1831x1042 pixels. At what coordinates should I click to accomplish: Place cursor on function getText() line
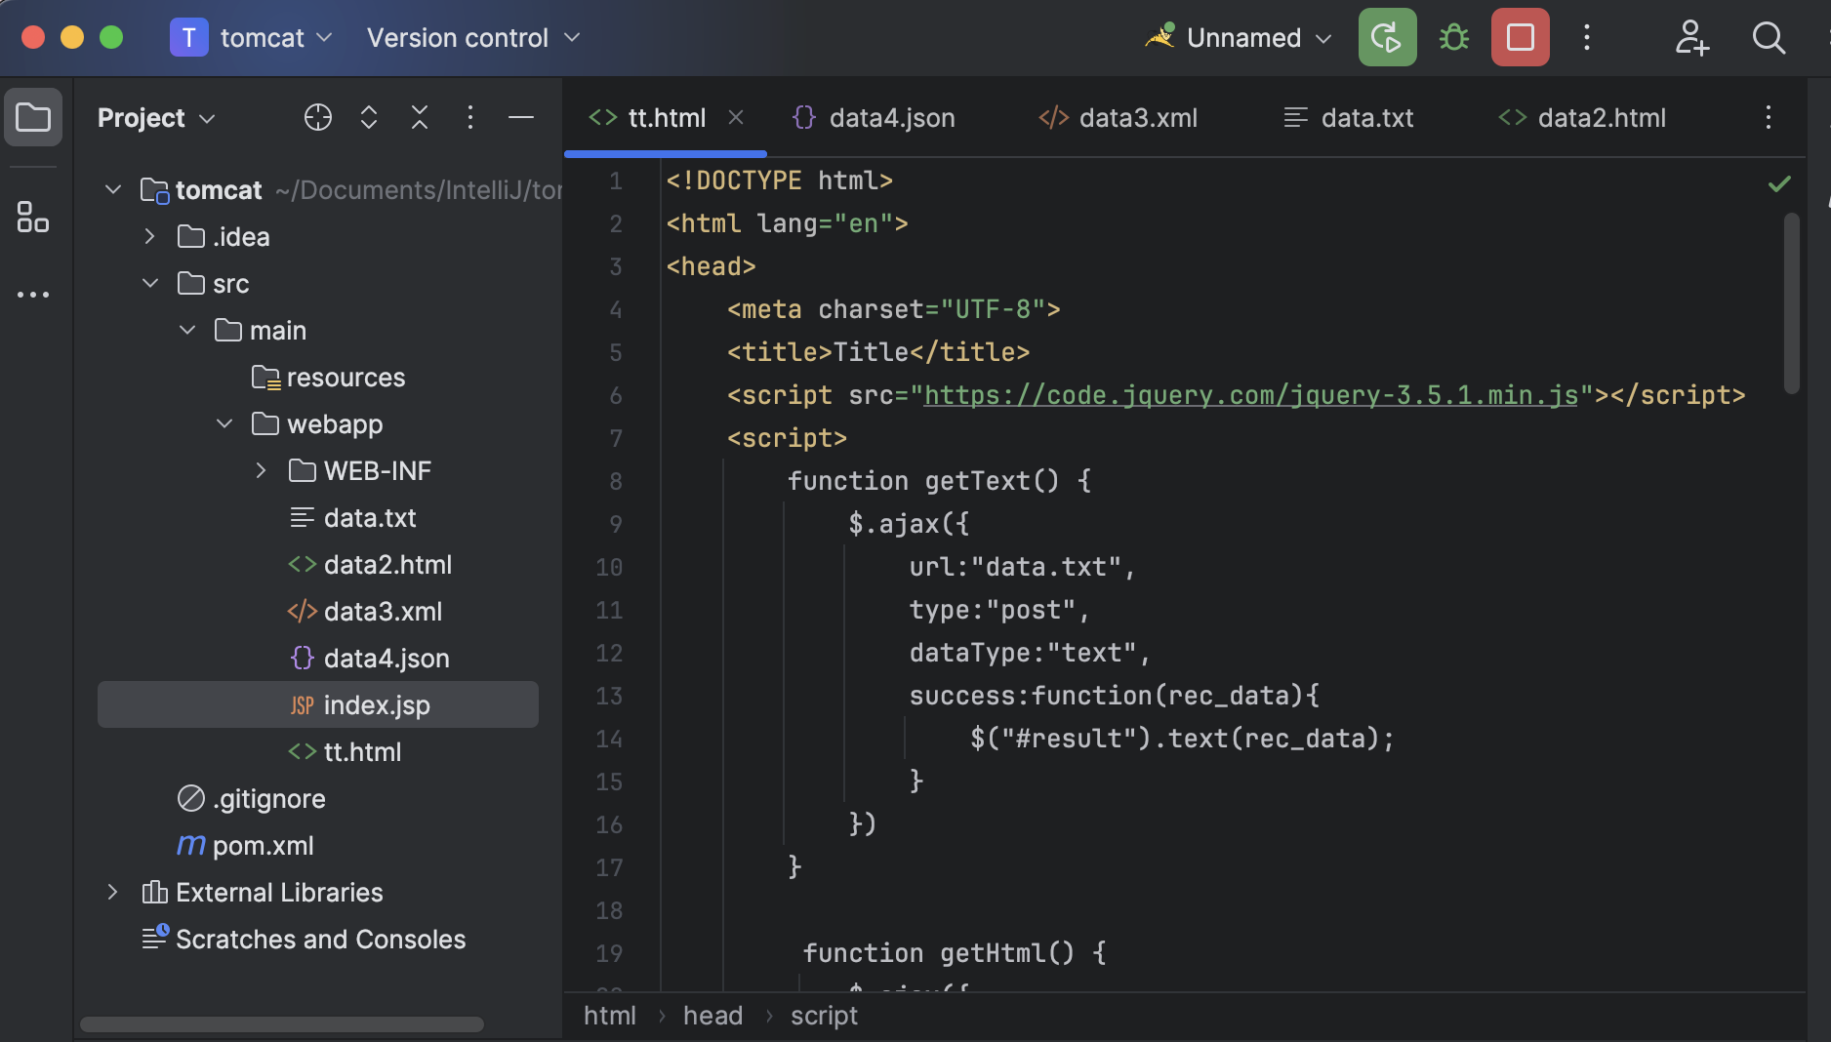click(x=939, y=480)
